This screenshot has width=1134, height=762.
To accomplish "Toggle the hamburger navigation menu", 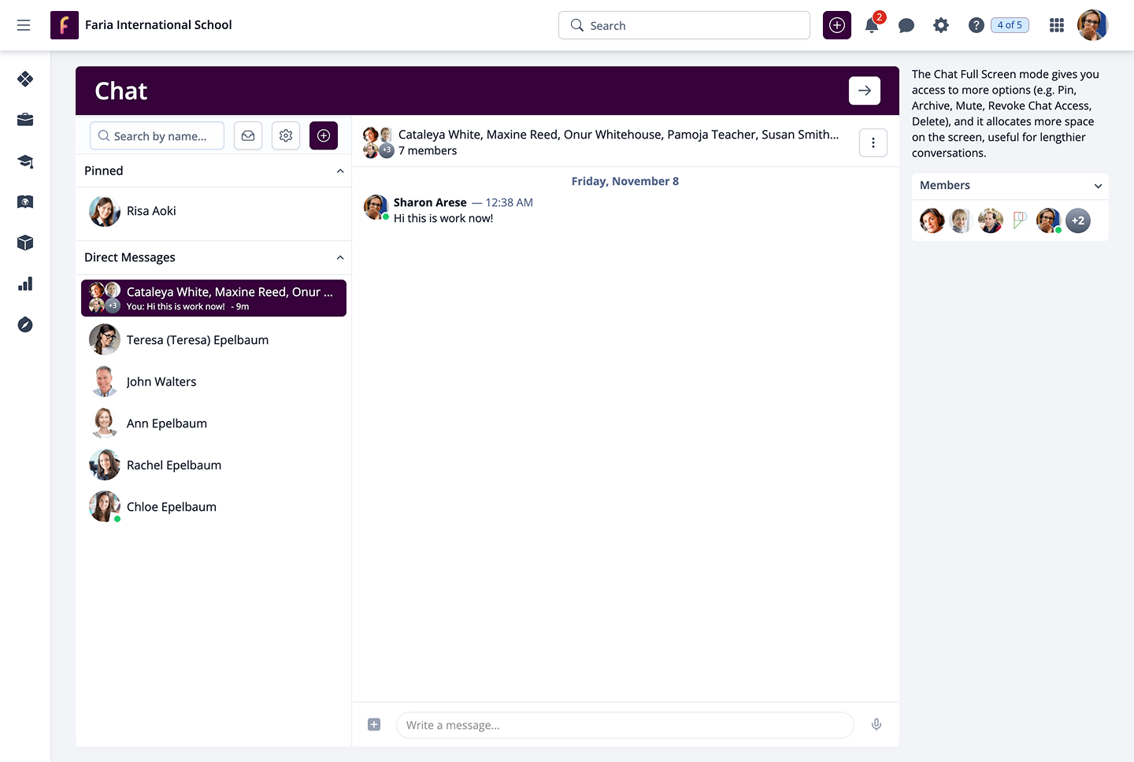I will [24, 25].
